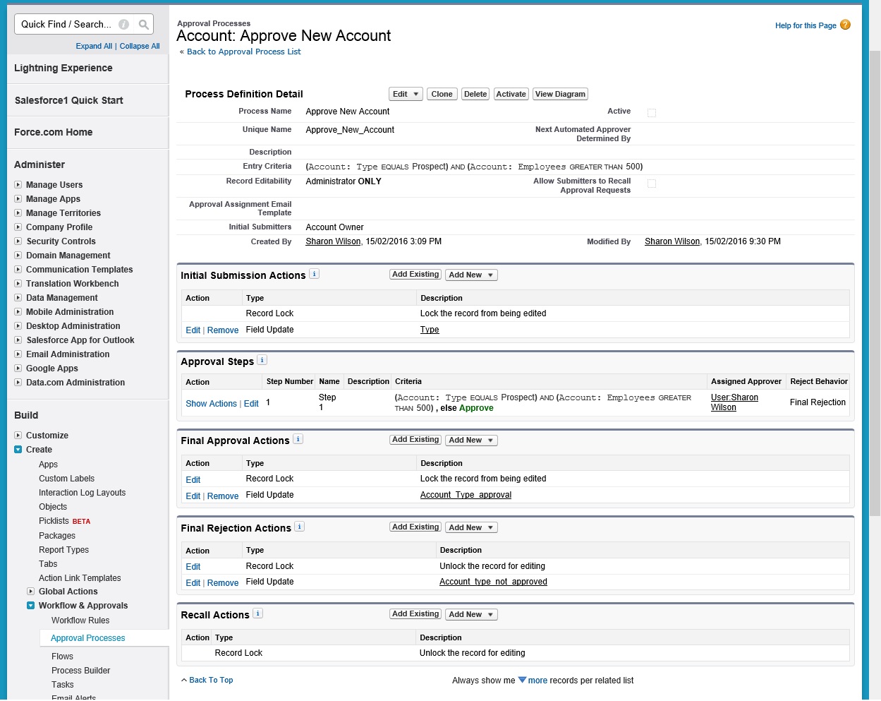Click Back to Approval Process List link

click(243, 52)
